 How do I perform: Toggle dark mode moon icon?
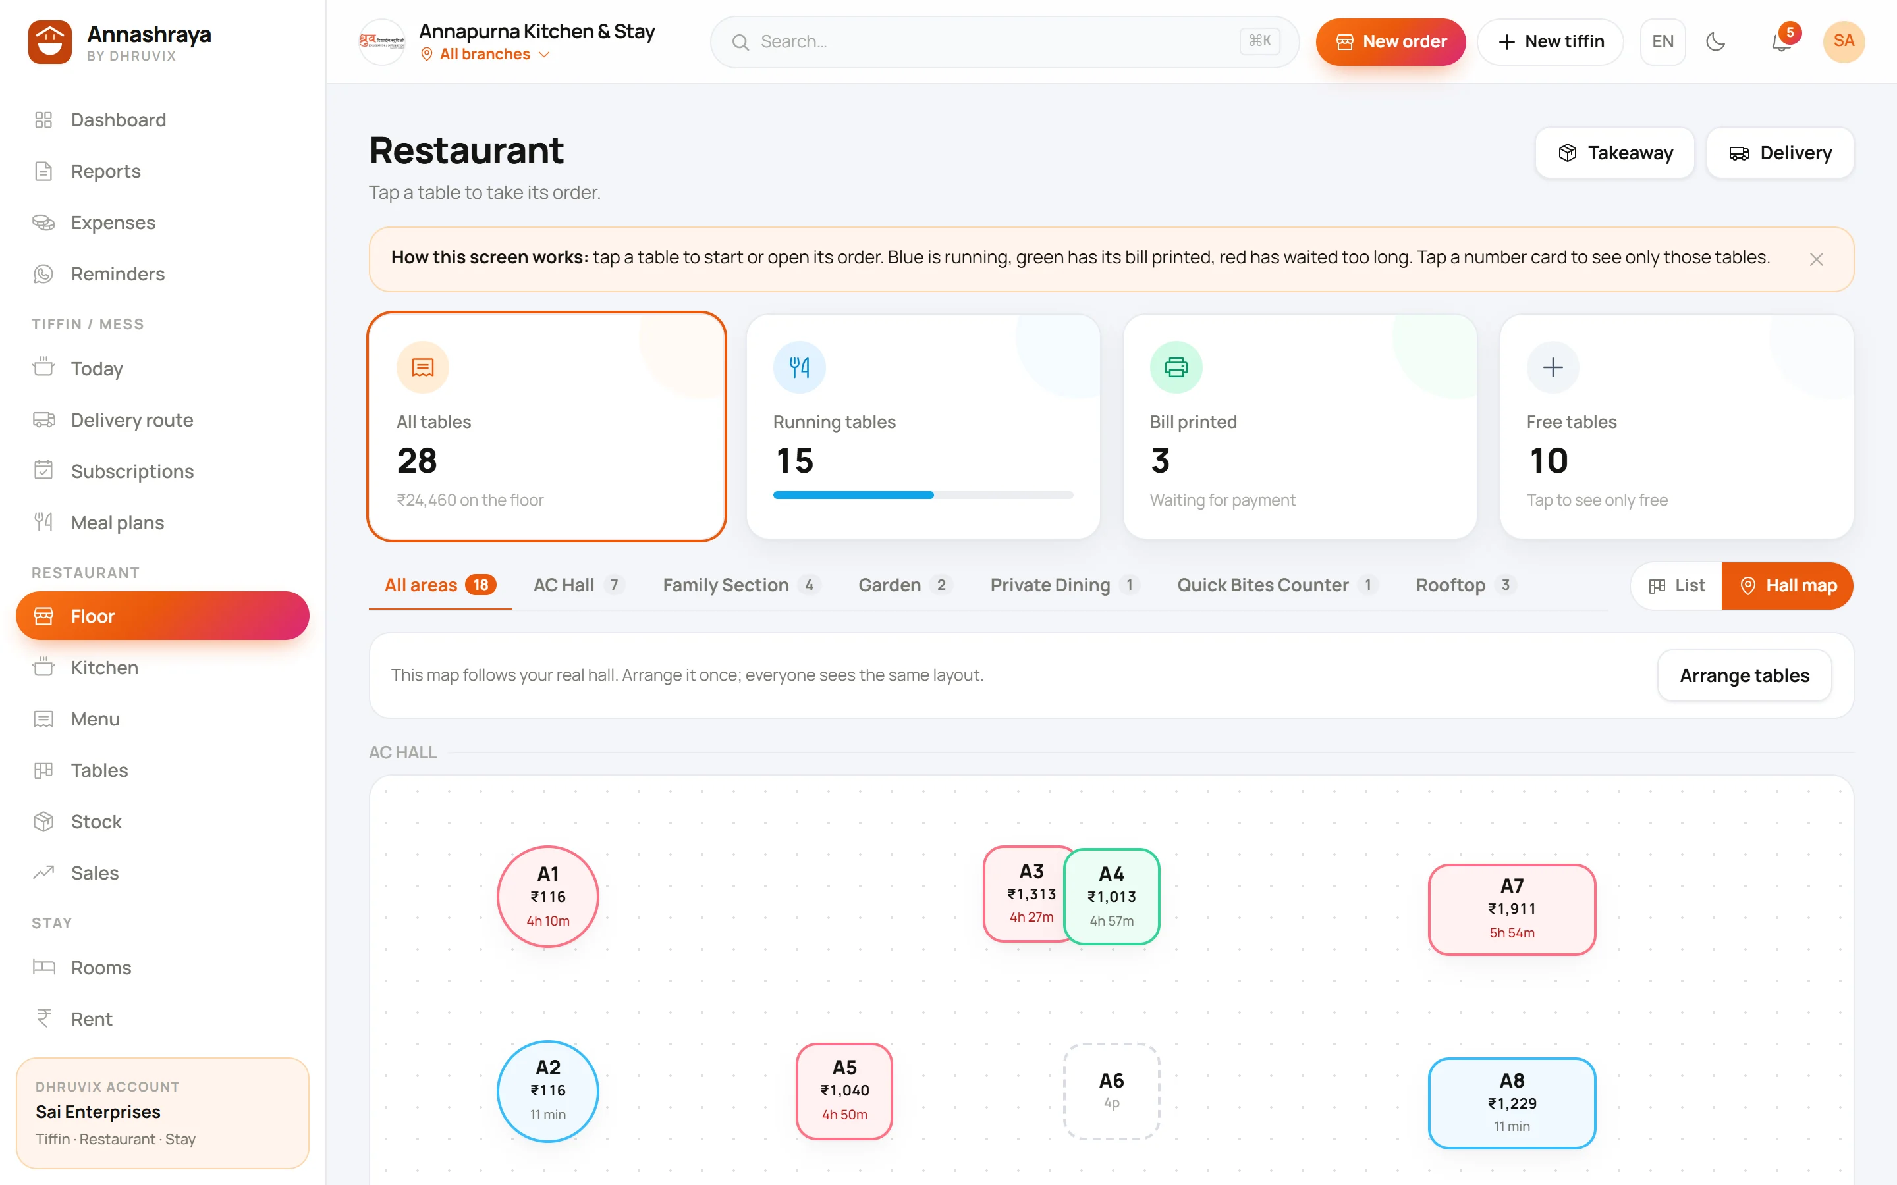click(x=1716, y=41)
